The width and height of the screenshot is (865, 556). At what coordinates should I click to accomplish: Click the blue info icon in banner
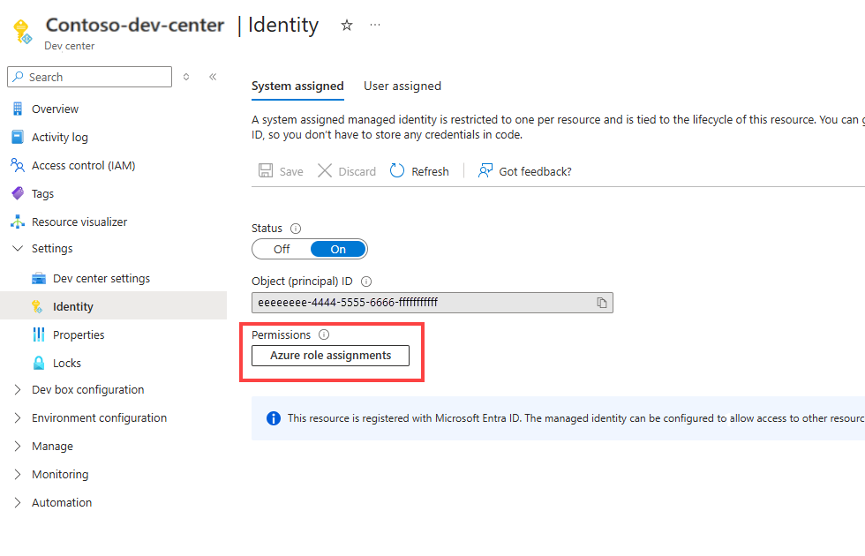(x=273, y=418)
